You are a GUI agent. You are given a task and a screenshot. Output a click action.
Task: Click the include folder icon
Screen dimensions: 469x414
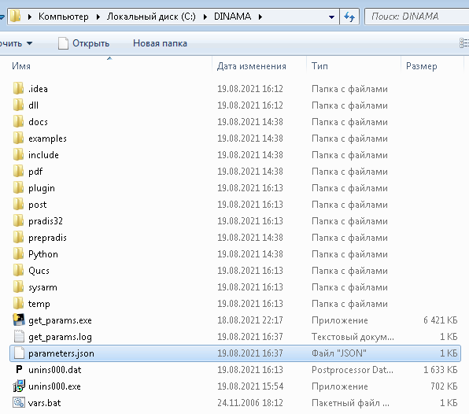tap(18, 154)
